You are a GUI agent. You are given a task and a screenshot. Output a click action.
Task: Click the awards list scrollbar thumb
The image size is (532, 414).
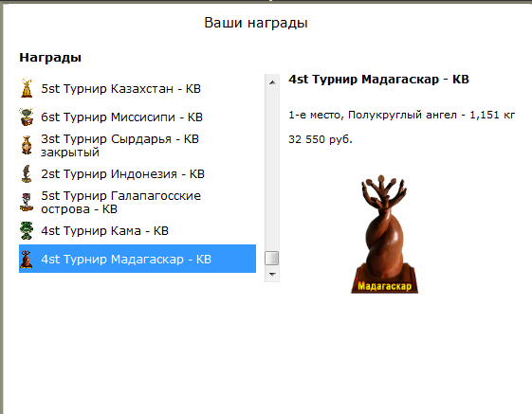click(272, 258)
